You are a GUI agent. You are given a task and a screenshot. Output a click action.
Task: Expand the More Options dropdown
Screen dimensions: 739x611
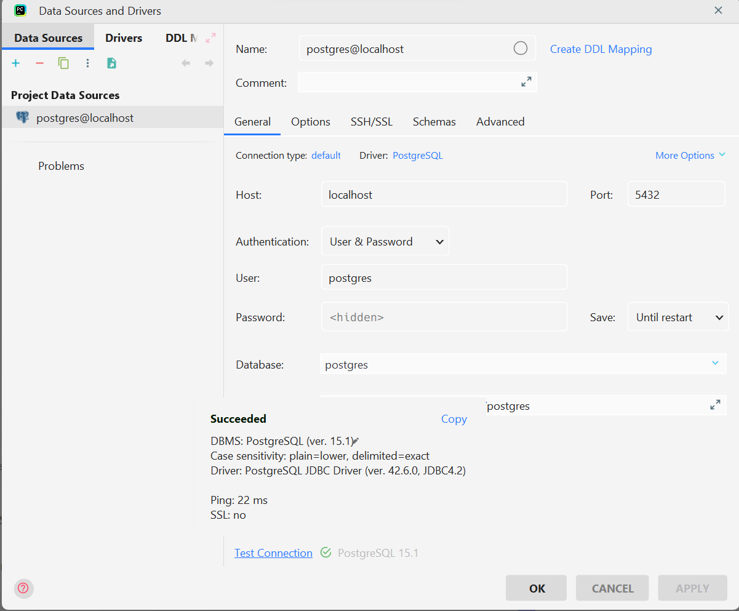point(690,155)
